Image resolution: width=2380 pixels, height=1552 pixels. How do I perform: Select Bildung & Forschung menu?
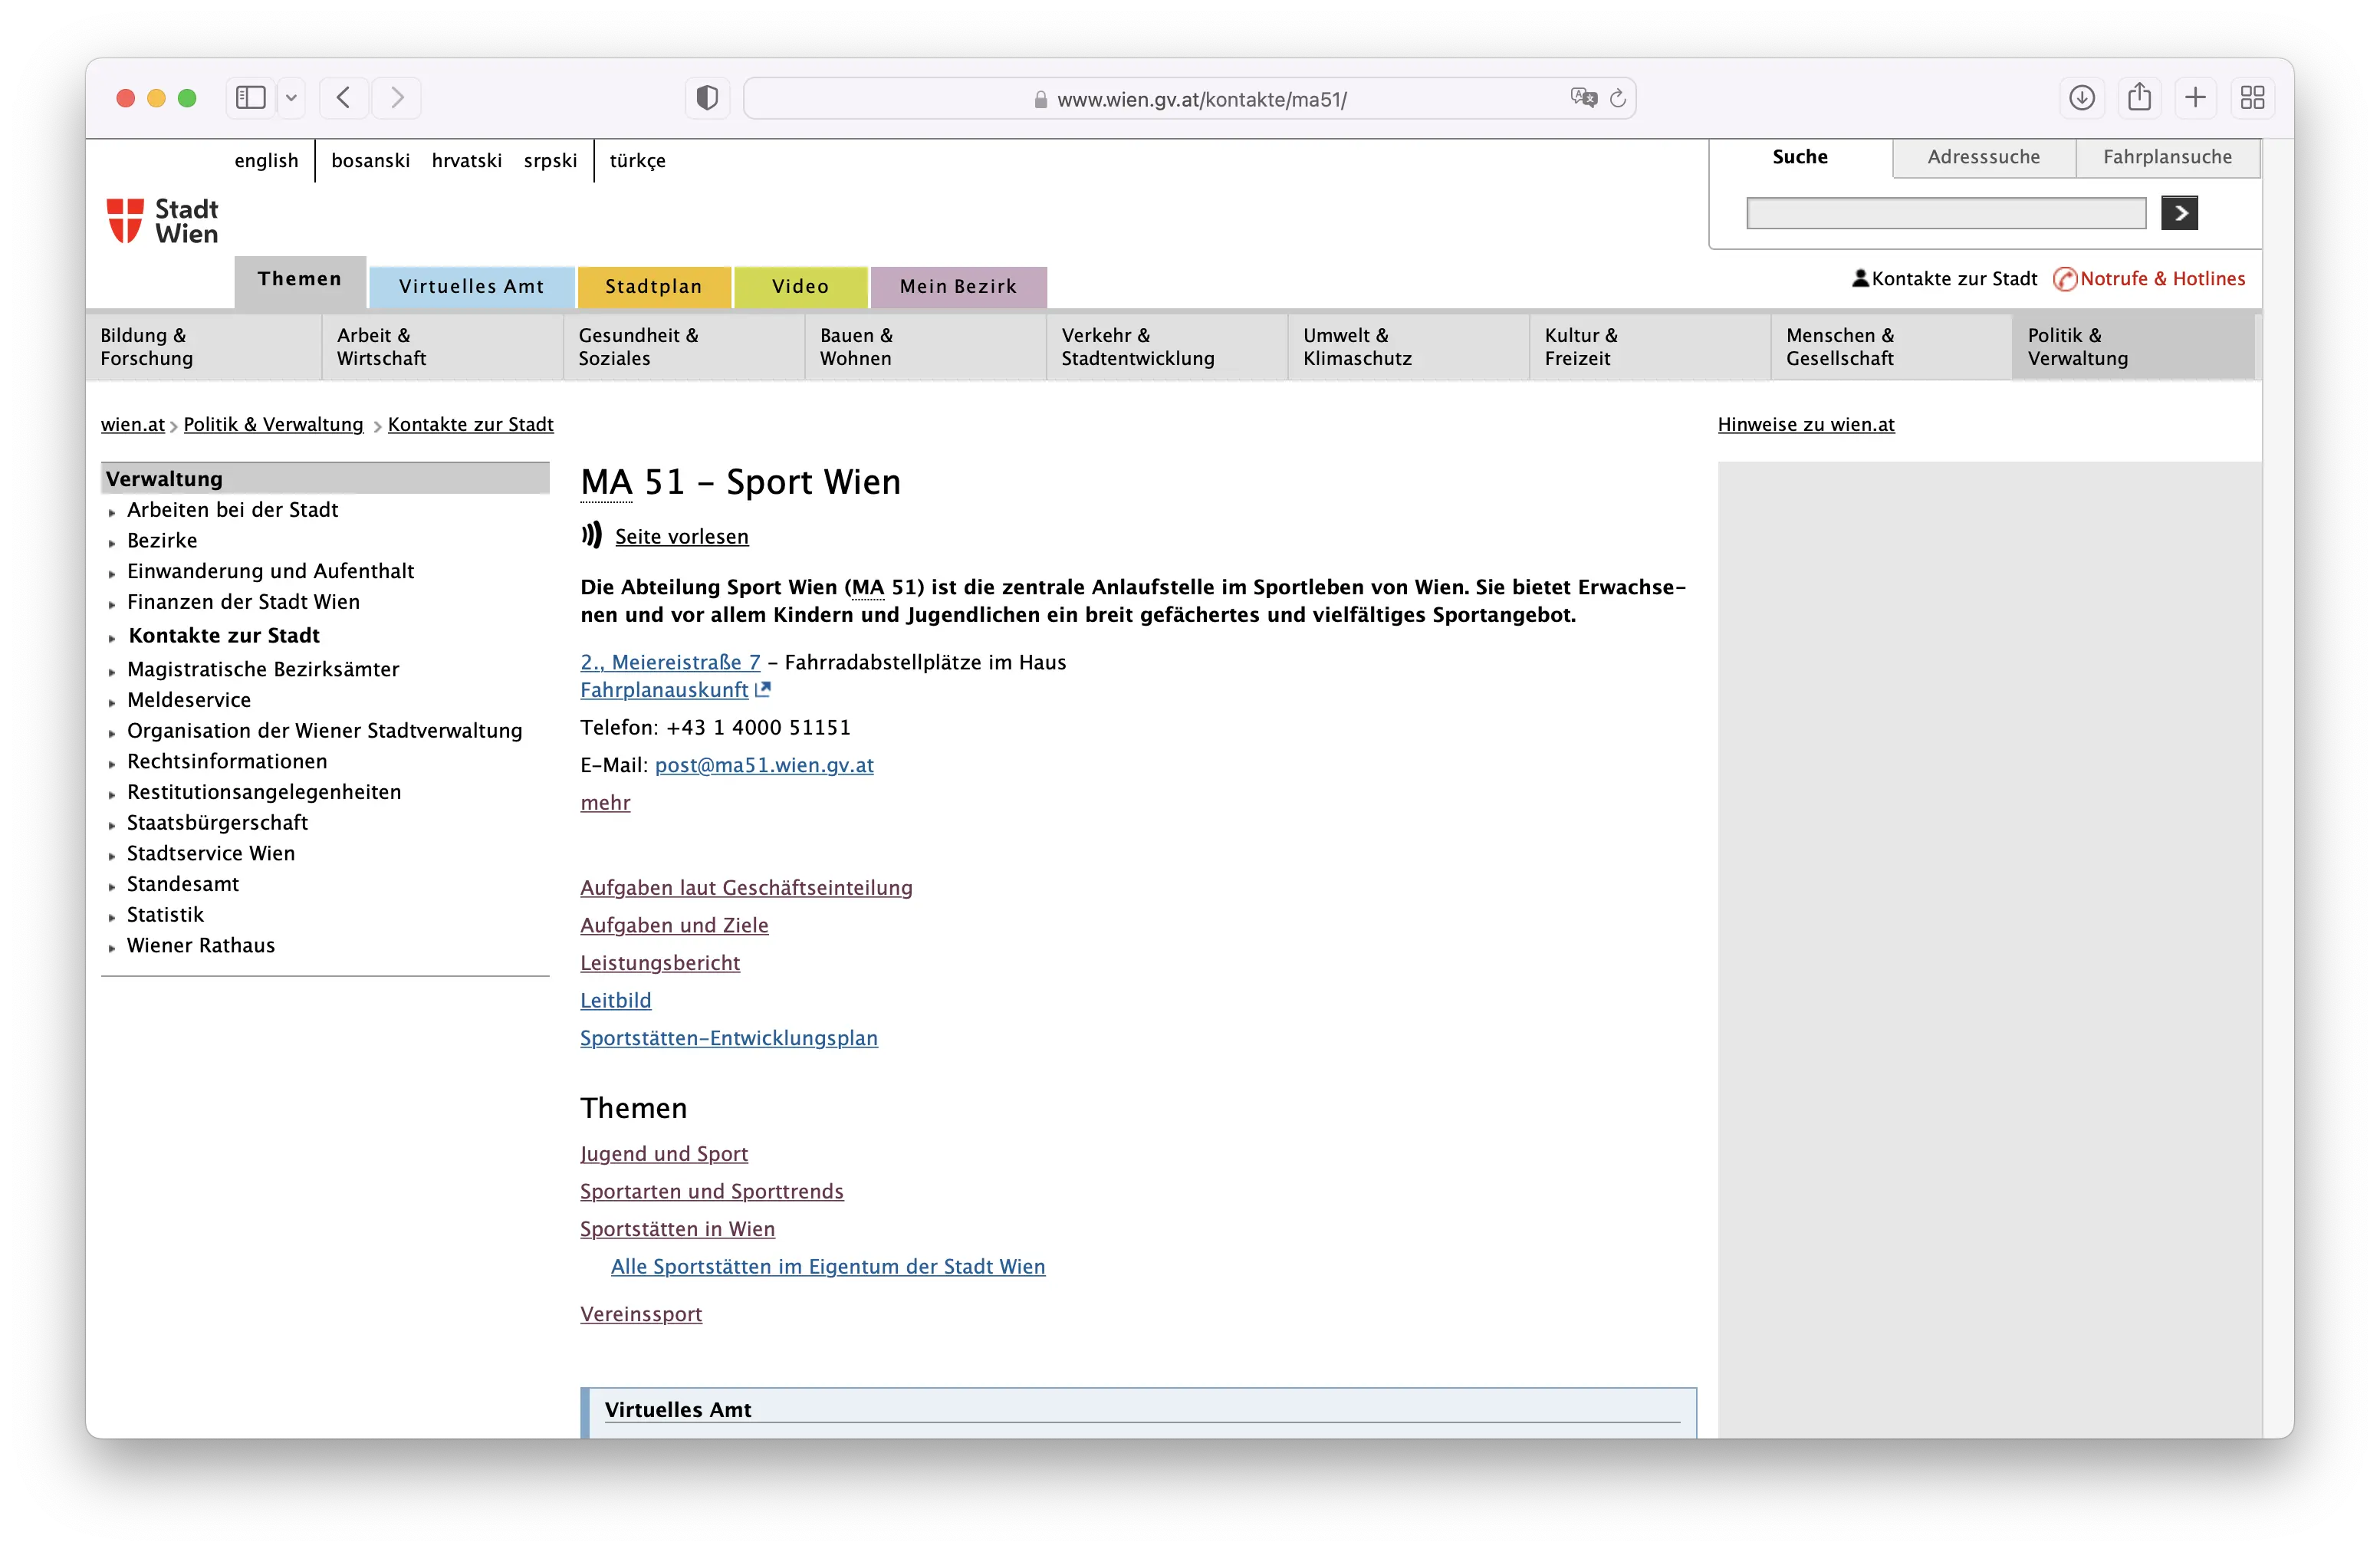pos(203,347)
